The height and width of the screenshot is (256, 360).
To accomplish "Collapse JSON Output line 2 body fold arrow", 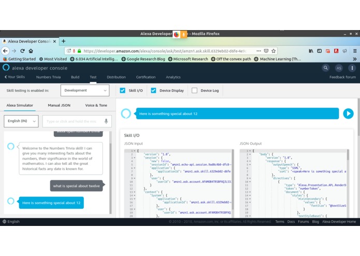I will point(250,154).
